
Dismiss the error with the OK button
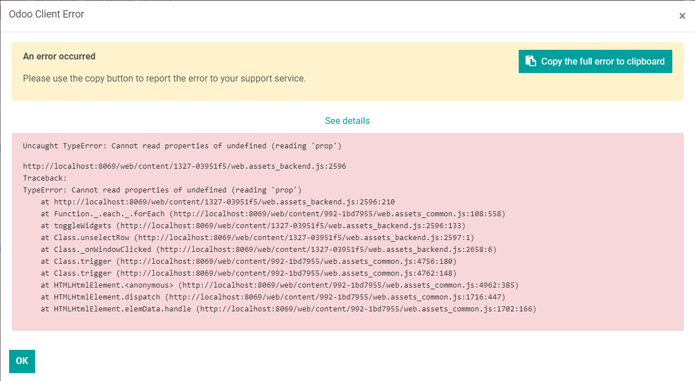click(22, 361)
